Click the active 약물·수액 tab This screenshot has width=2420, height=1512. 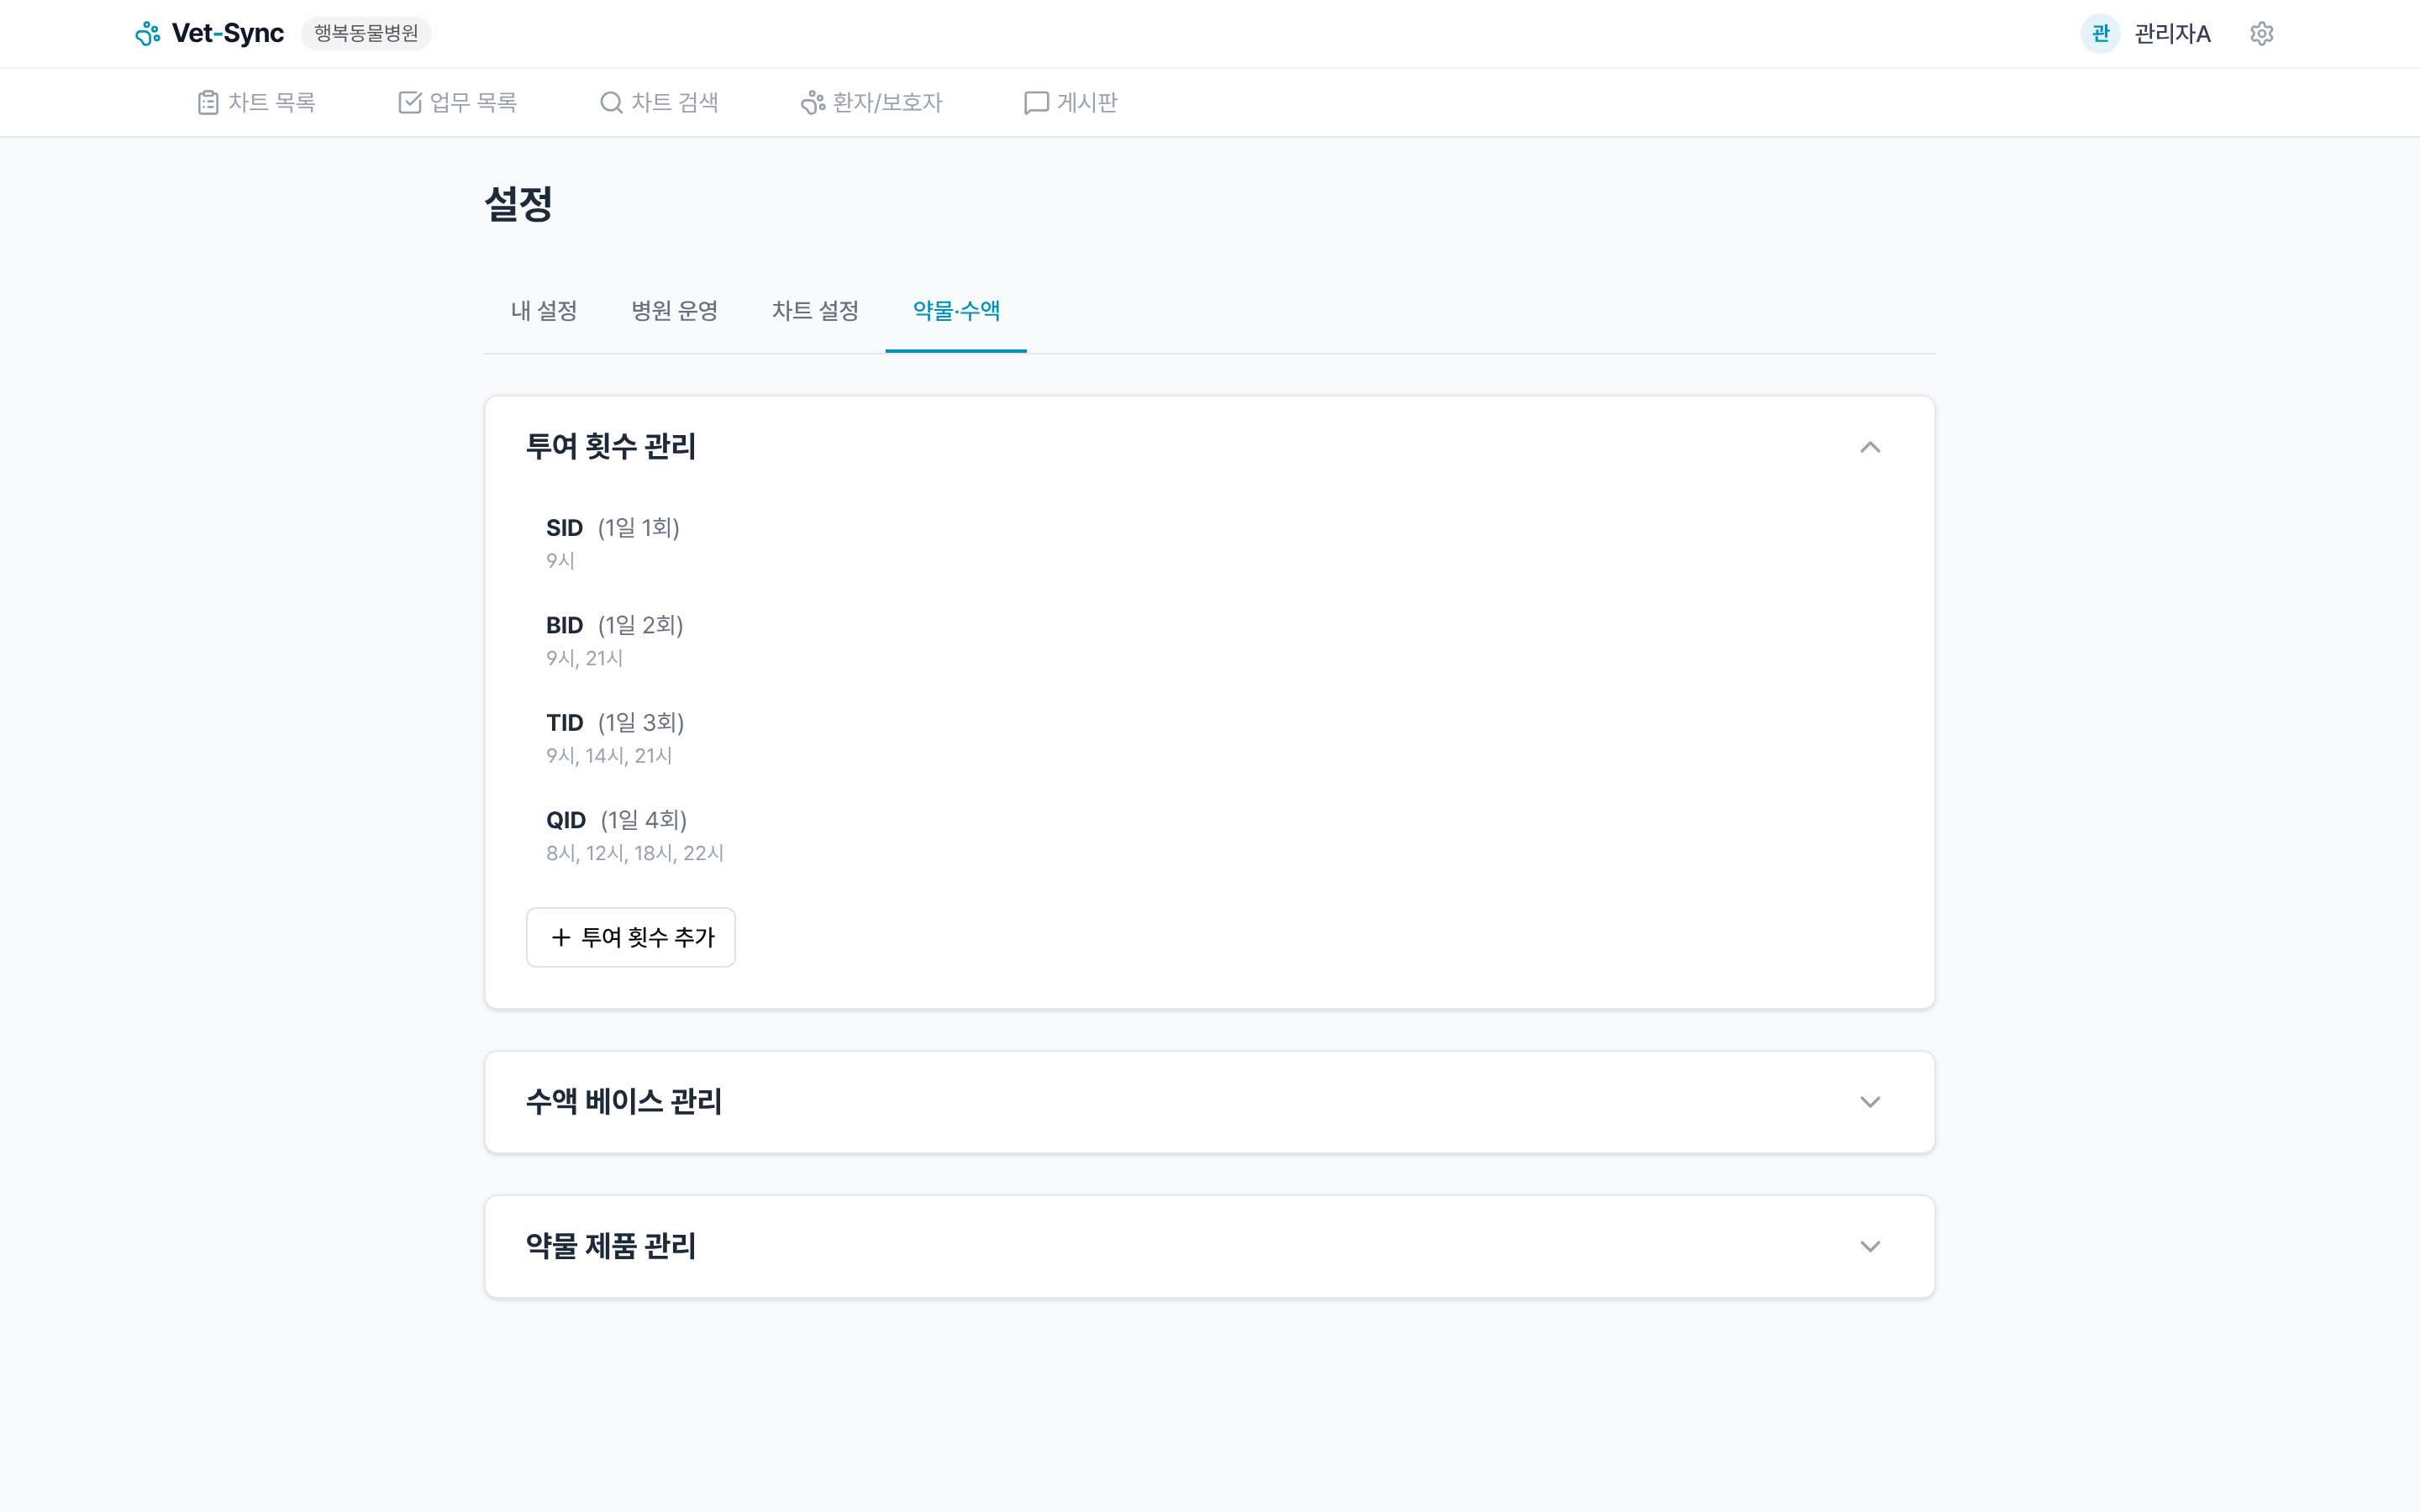pyautogui.click(x=955, y=311)
